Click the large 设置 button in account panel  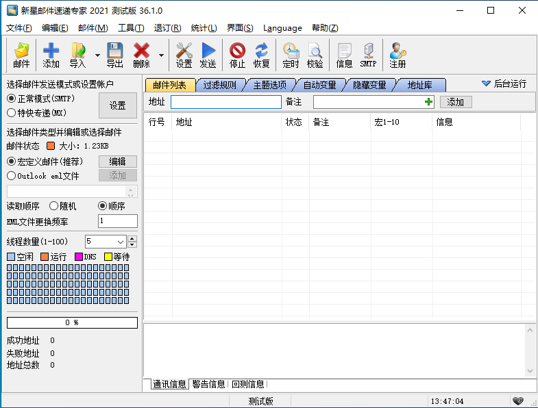point(118,105)
